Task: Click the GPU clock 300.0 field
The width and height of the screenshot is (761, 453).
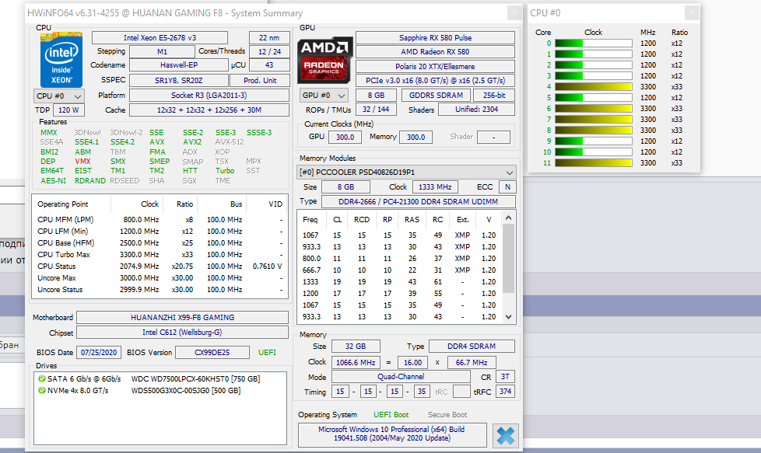Action: [x=345, y=137]
